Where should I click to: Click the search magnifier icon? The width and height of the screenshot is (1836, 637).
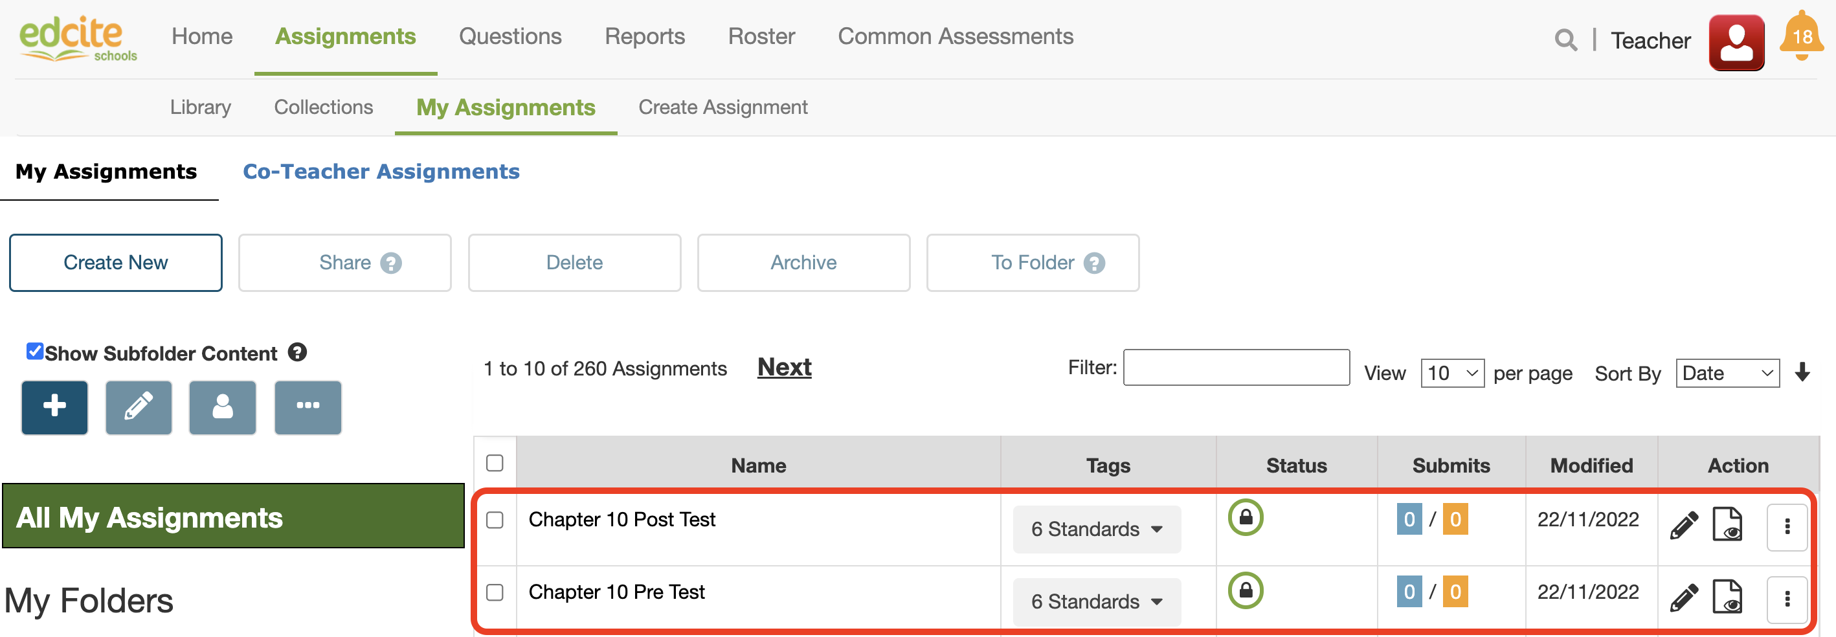click(x=1565, y=41)
